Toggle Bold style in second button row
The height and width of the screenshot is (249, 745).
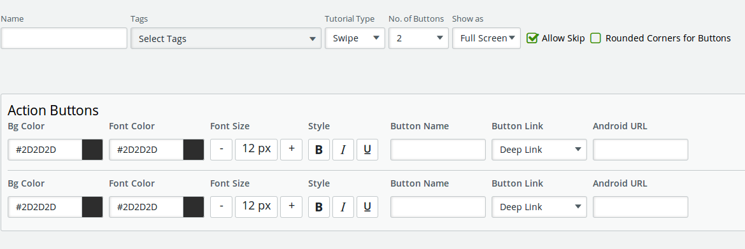tap(319, 207)
